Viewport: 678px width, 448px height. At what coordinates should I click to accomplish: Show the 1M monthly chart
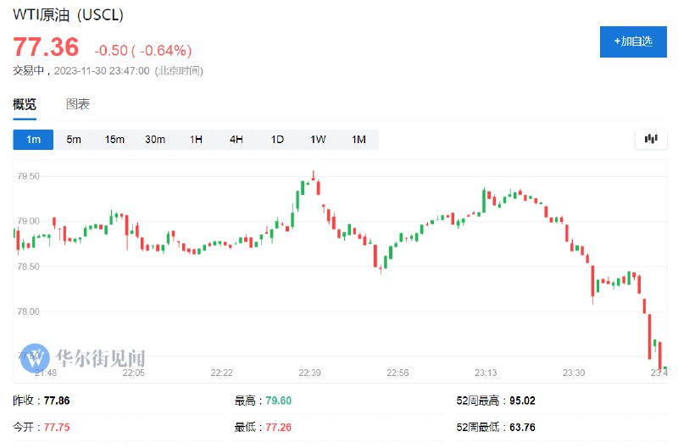358,140
